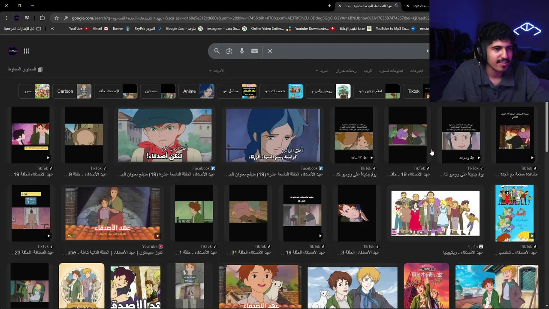Image resolution: width=549 pixels, height=309 pixels.
Task: Open مترجم Google bookmark
Action: tap(184, 29)
